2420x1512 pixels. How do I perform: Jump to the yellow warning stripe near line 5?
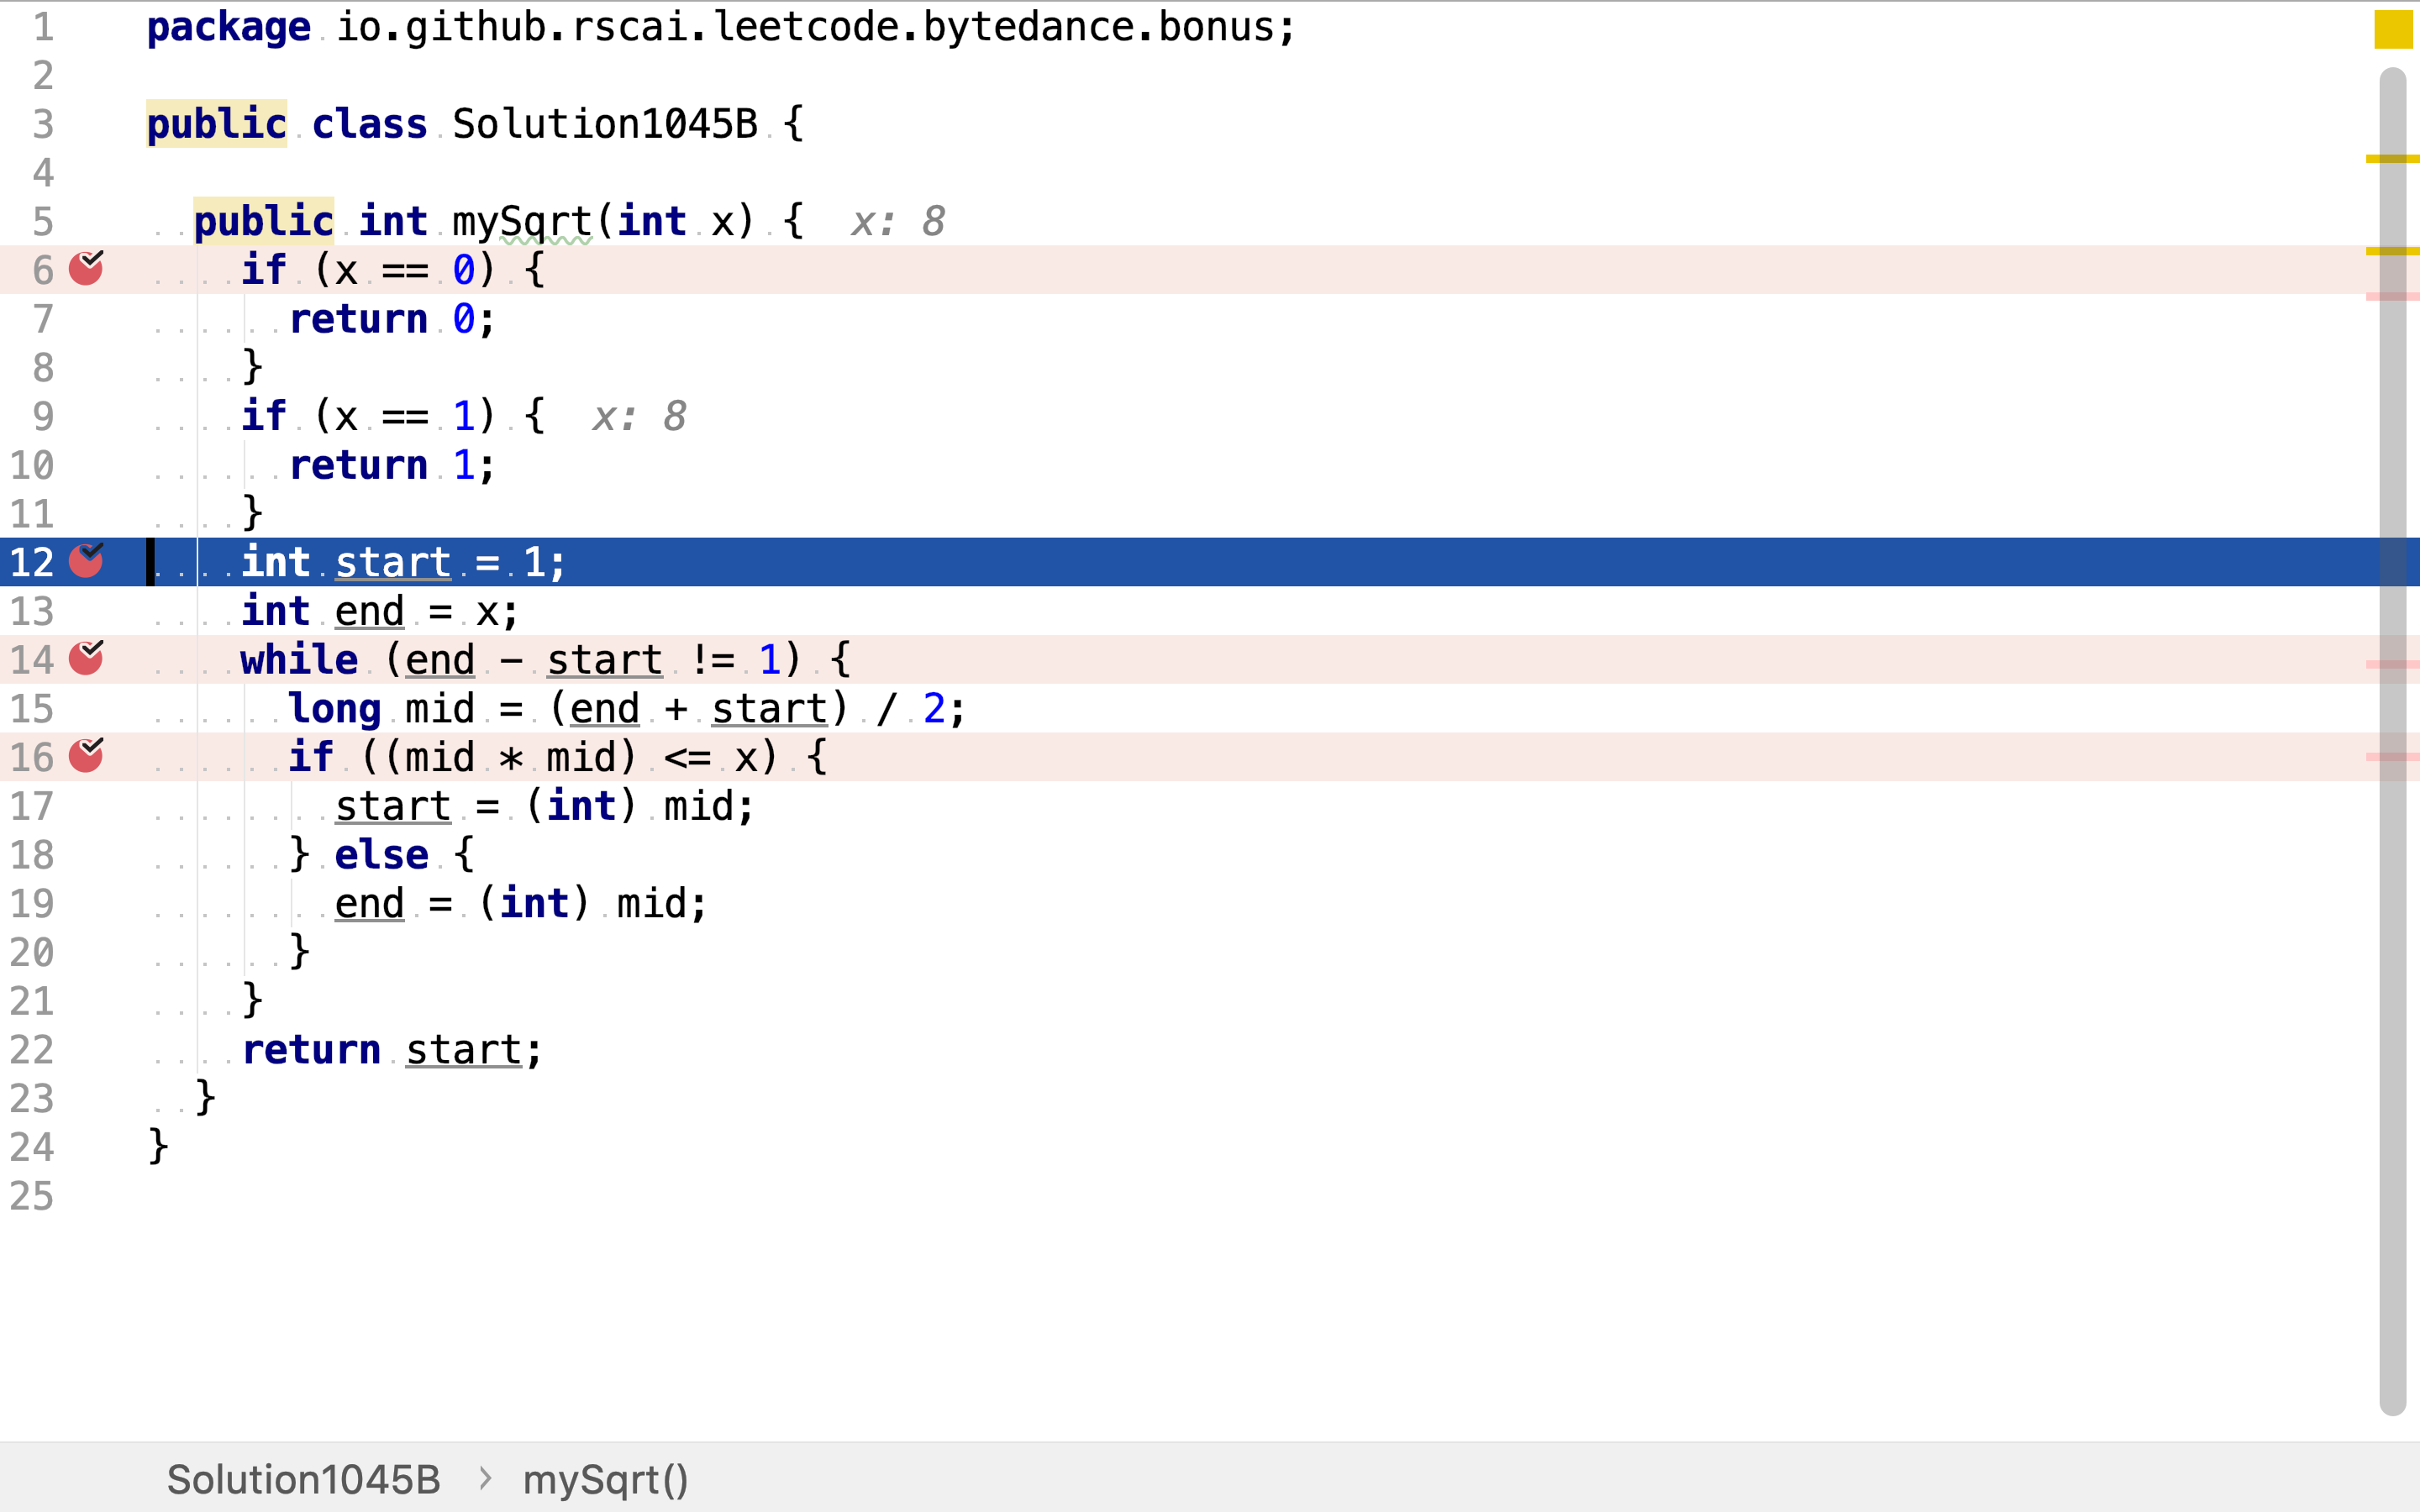pyautogui.click(x=2392, y=251)
